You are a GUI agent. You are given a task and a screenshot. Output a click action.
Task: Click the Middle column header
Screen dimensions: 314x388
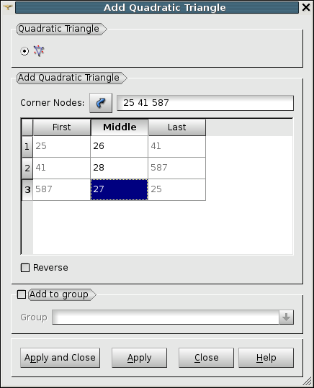click(x=120, y=127)
